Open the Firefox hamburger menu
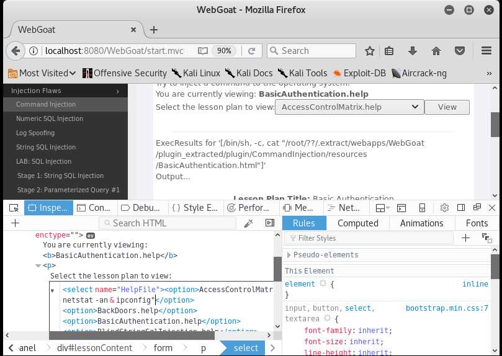The width and height of the screenshot is (502, 356). point(486,50)
